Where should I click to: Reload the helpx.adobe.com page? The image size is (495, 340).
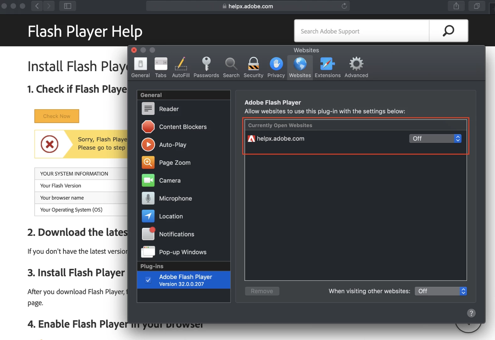tap(344, 6)
